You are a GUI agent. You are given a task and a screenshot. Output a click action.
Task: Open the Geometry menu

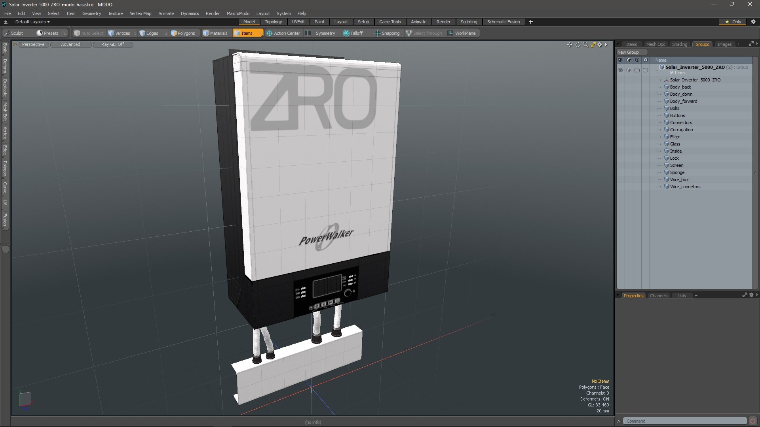(x=91, y=13)
